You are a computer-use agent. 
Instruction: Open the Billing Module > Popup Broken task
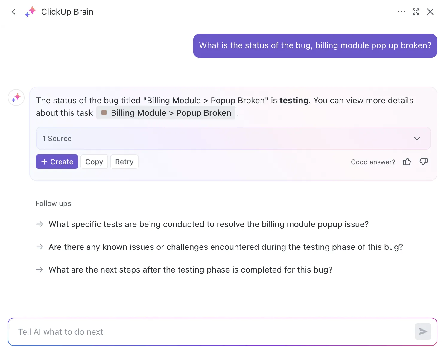[x=166, y=113]
